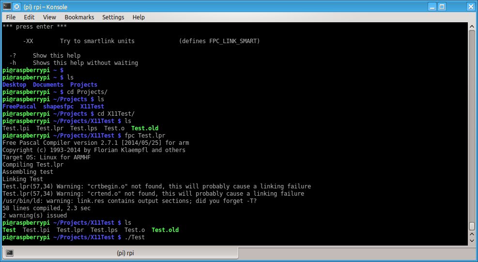Open the Bookmarks menu
Image resolution: width=478 pixels, height=262 pixels.
click(x=79, y=17)
